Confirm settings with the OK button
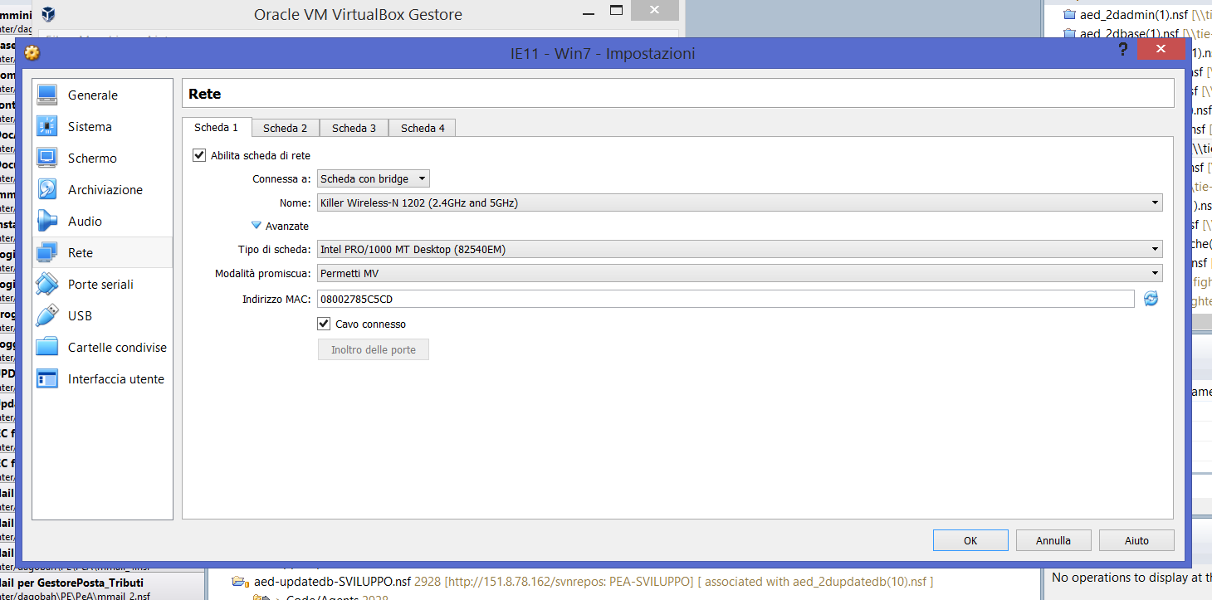 coord(970,540)
